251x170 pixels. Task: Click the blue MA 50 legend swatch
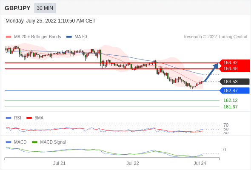[69, 37]
